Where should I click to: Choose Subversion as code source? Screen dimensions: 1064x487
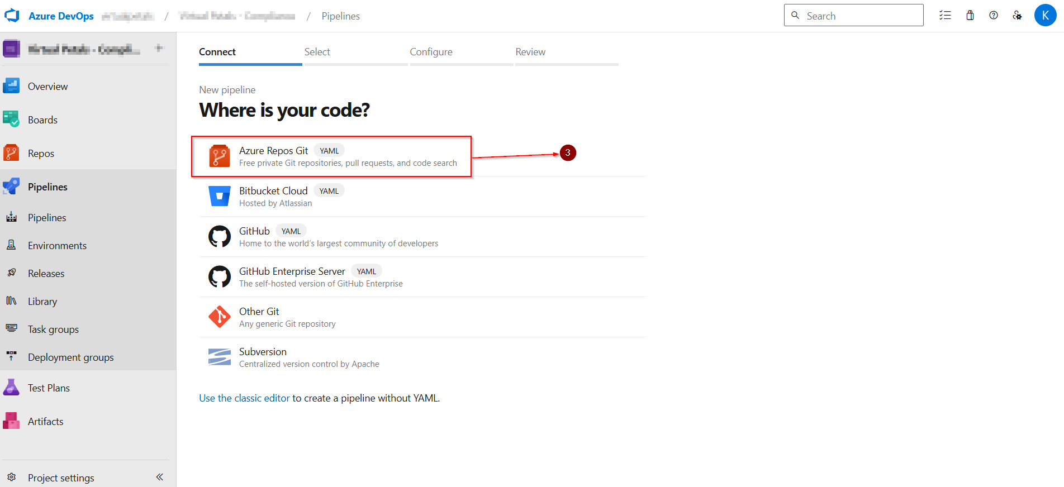click(422, 357)
